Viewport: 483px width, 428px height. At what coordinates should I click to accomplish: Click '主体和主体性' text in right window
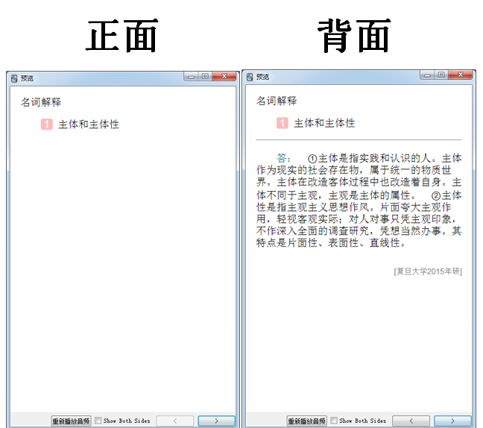pos(324,123)
